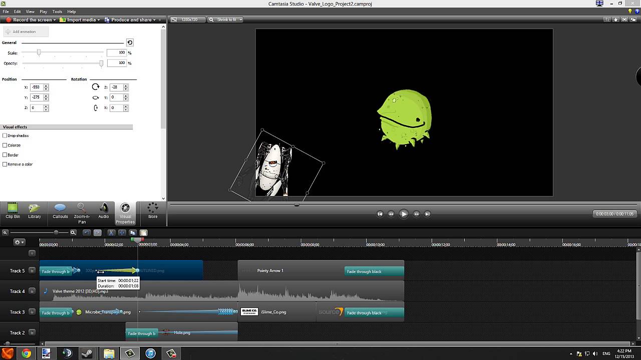The height and width of the screenshot is (360, 641).
Task: Toggle the lock on Track 3
Action: pos(32,312)
